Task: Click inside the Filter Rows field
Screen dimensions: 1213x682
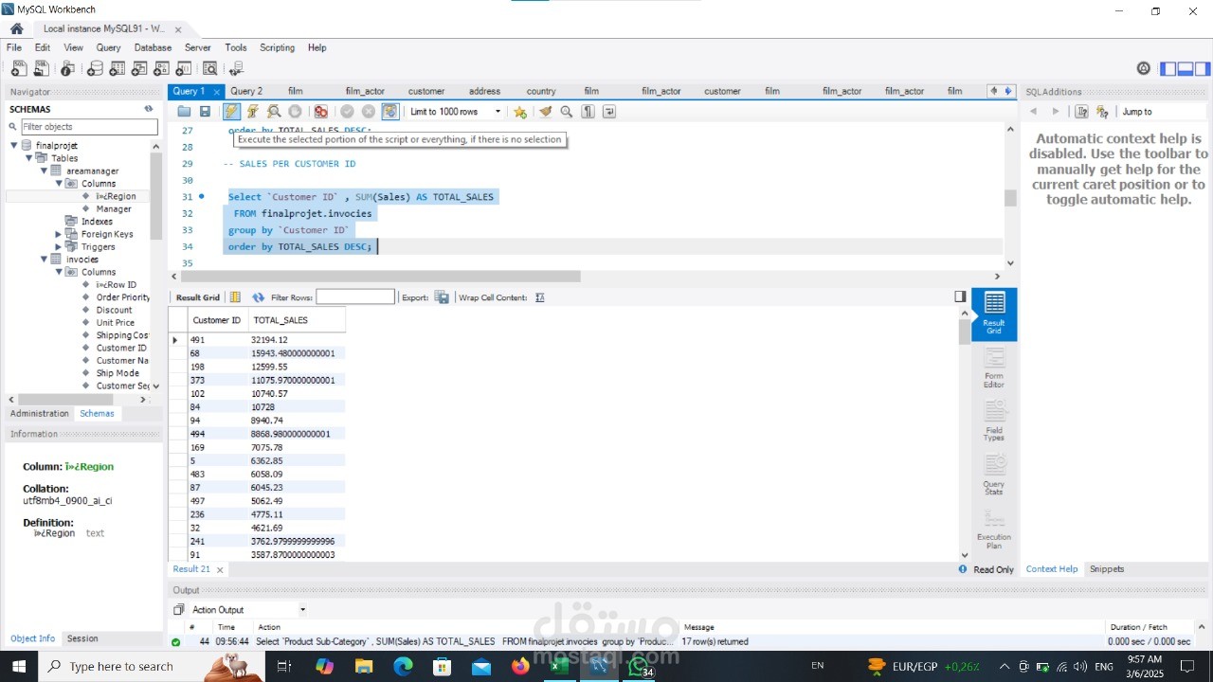Action: pos(355,297)
